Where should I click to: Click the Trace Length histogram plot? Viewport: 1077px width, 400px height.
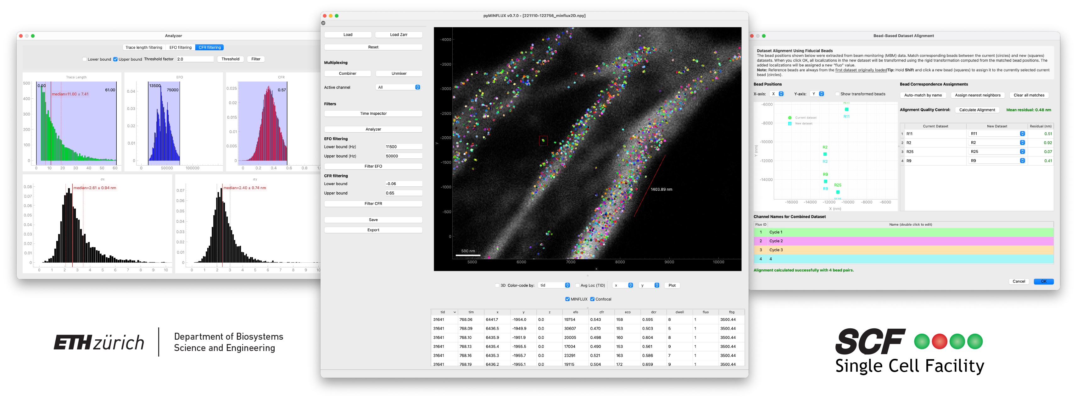coord(72,122)
